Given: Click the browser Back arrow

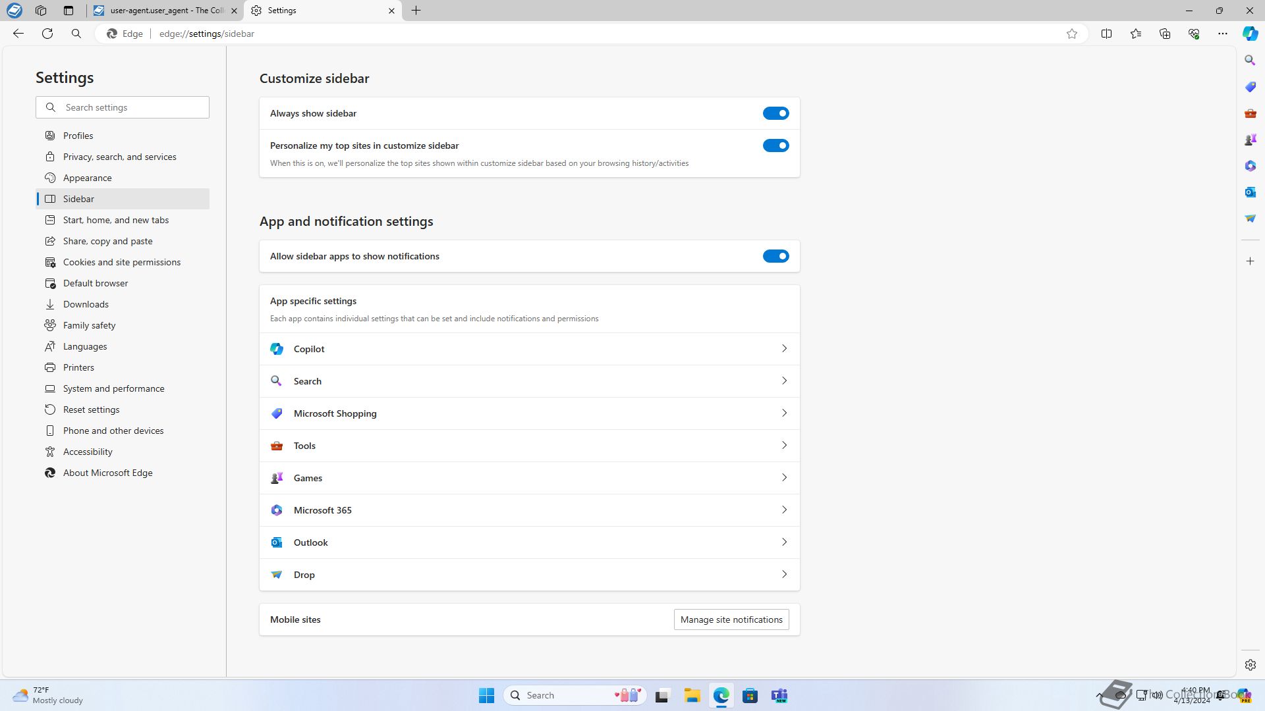Looking at the screenshot, I should pyautogui.click(x=18, y=34).
